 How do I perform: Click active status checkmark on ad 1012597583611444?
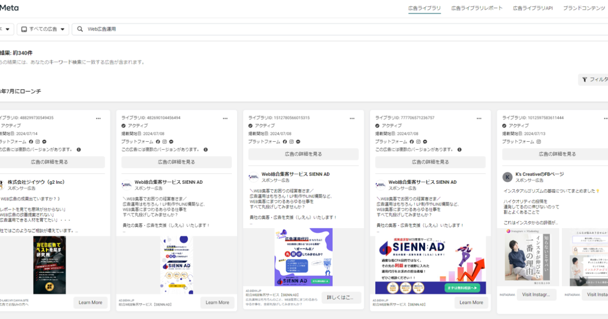point(504,126)
